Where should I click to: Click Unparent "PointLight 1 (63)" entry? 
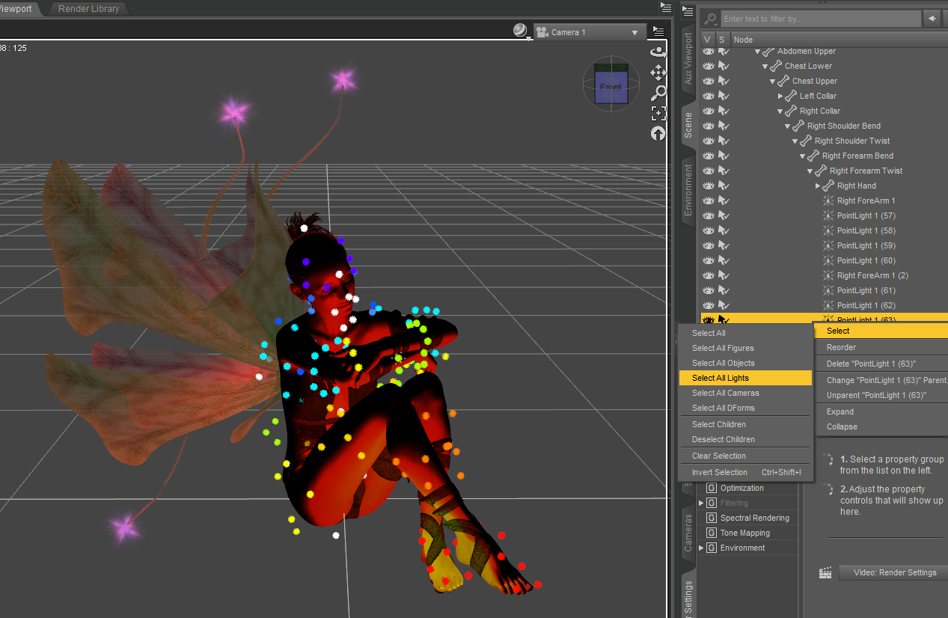click(x=881, y=395)
